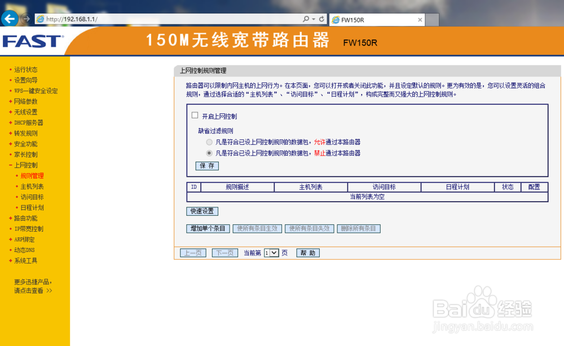This screenshot has height=346, width=564.
Task: Select the 允许通过本路由器 radio option
Action: 209,142
